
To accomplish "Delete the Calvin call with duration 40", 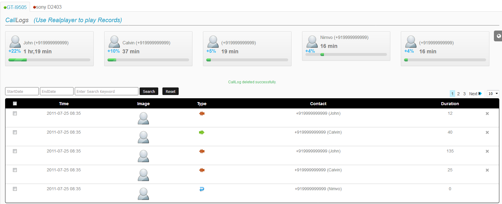I will [x=487, y=132].
